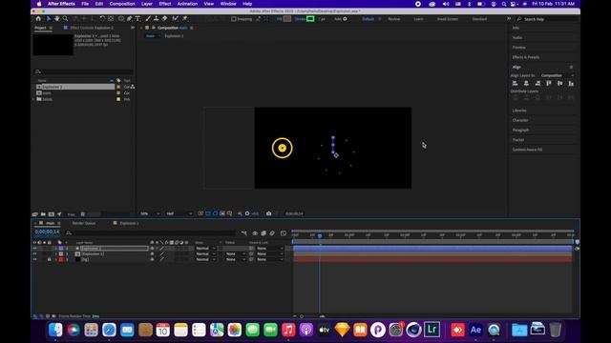Open the Character panel
Image resolution: width=611 pixels, height=343 pixels.
[520, 120]
